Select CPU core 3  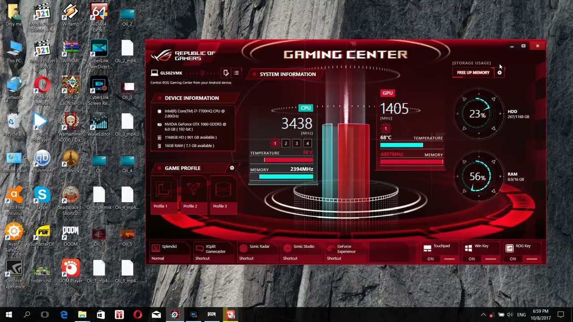pos(296,144)
